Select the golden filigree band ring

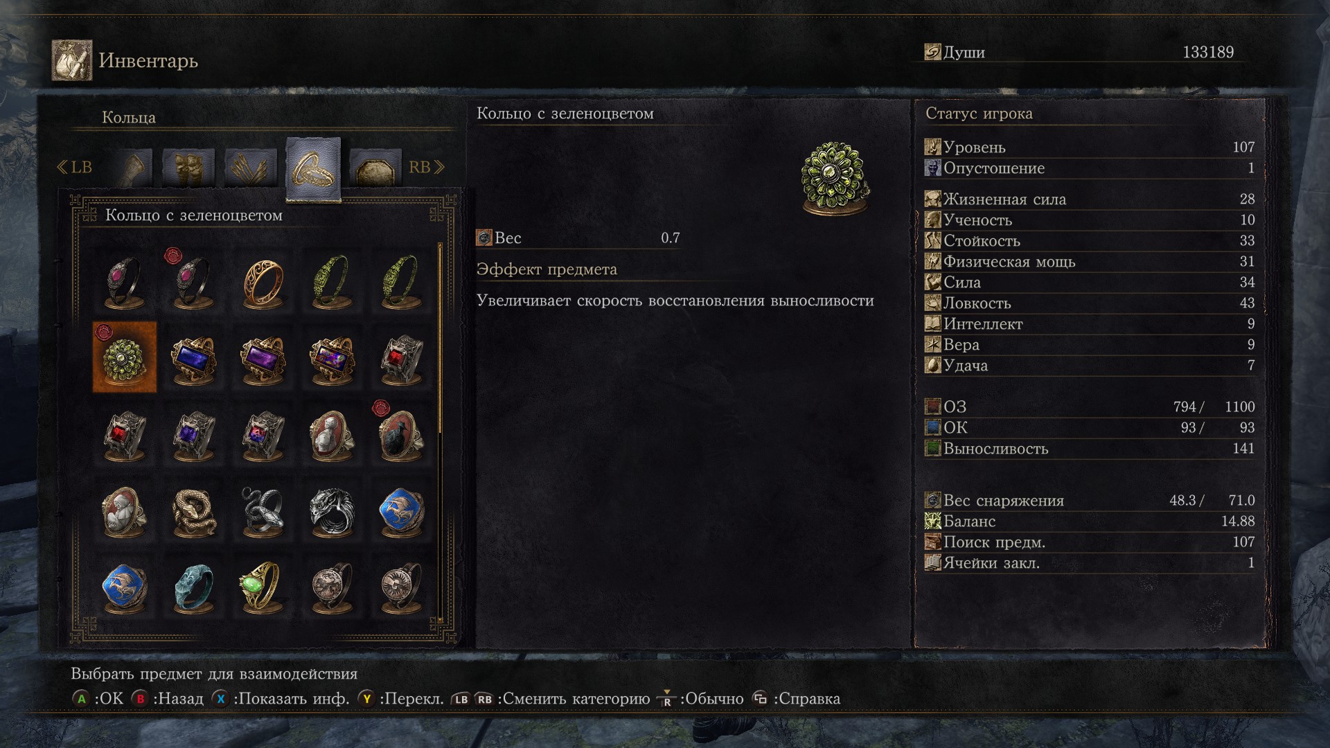[x=263, y=281]
